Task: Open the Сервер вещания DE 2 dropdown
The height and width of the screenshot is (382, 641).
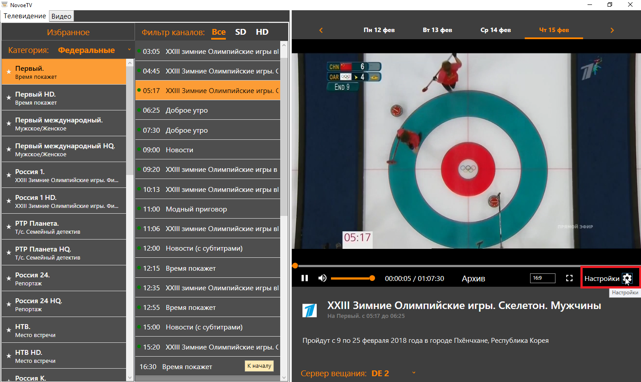Action: click(x=394, y=373)
